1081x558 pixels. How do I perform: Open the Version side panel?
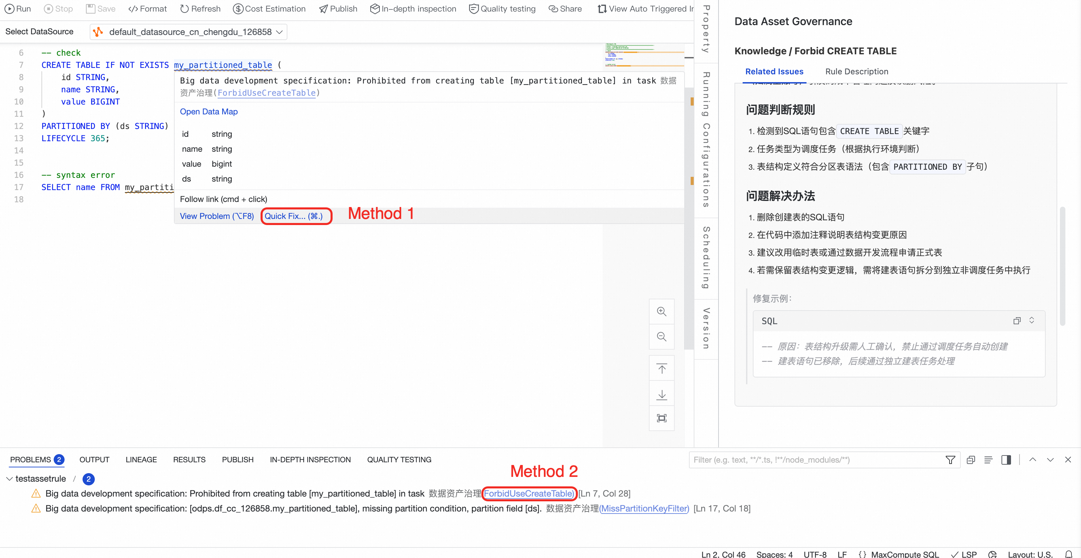point(706,329)
